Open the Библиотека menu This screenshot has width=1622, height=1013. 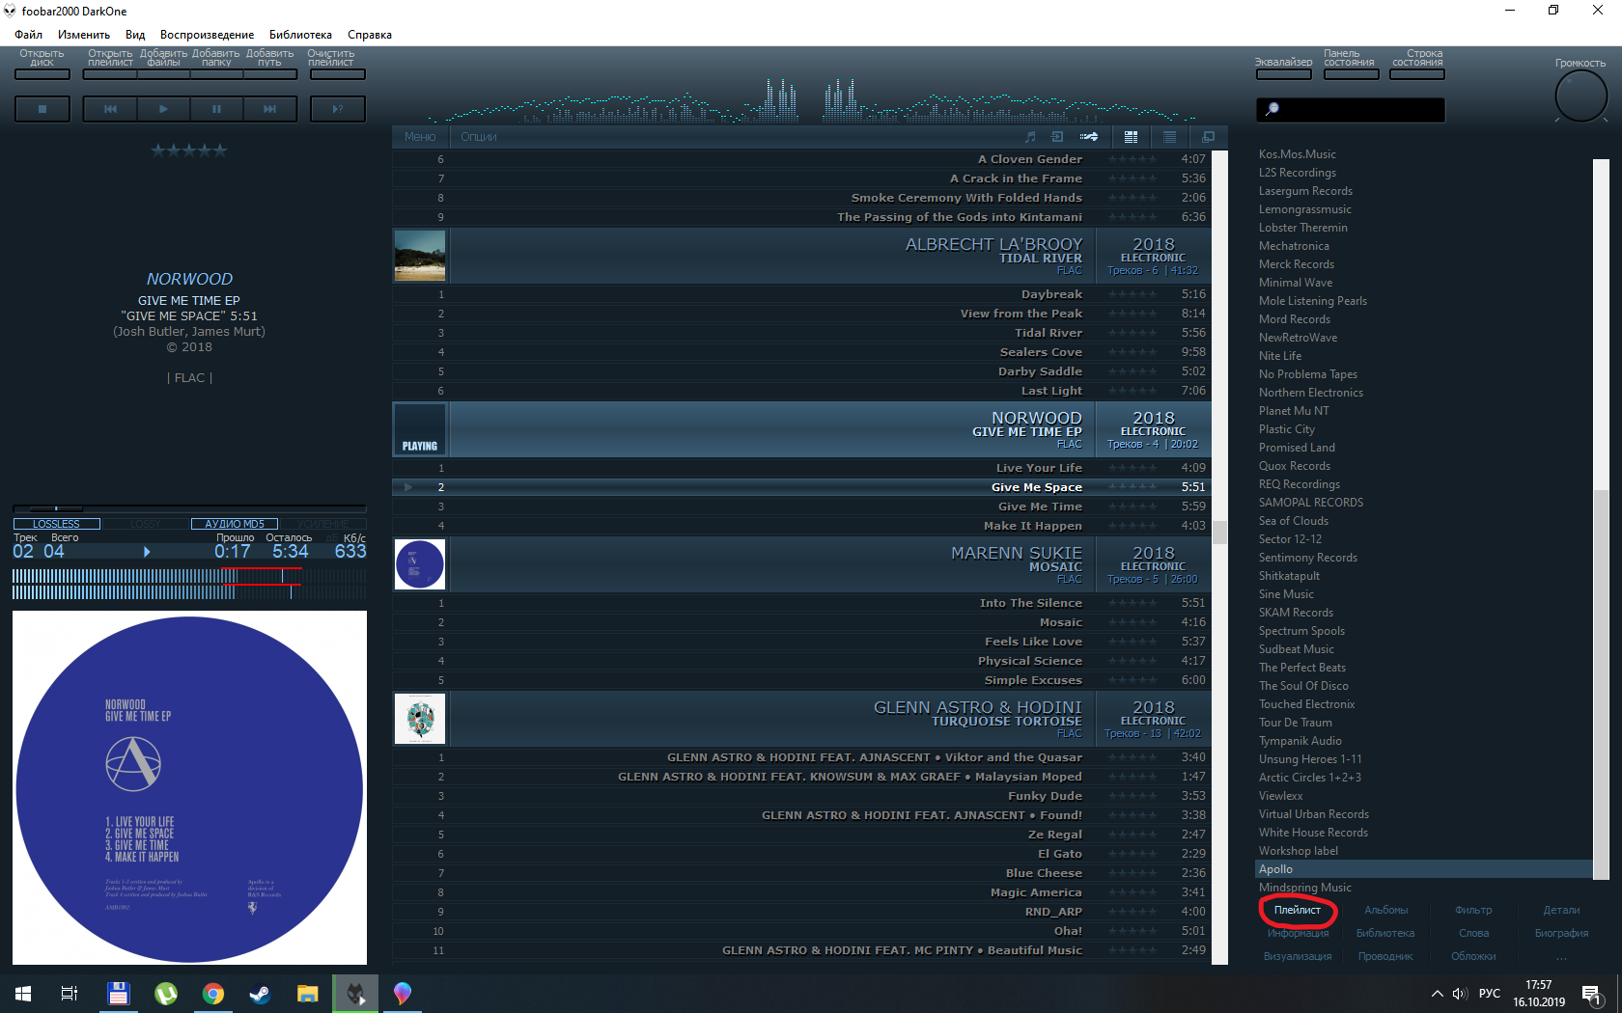tap(300, 35)
